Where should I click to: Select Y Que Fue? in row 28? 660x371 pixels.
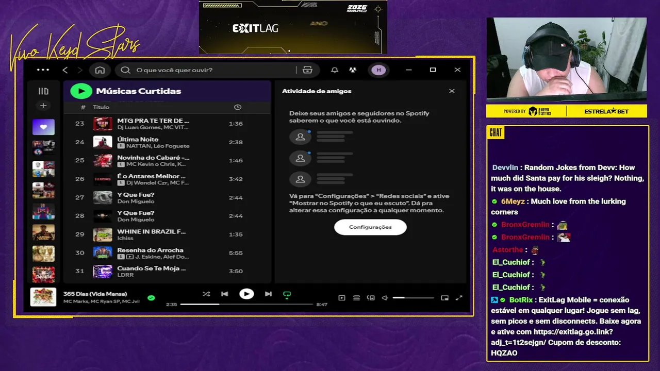click(136, 213)
